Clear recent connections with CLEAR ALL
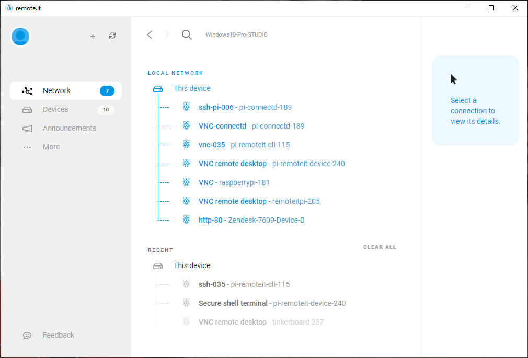The height and width of the screenshot is (358, 528). [x=380, y=247]
